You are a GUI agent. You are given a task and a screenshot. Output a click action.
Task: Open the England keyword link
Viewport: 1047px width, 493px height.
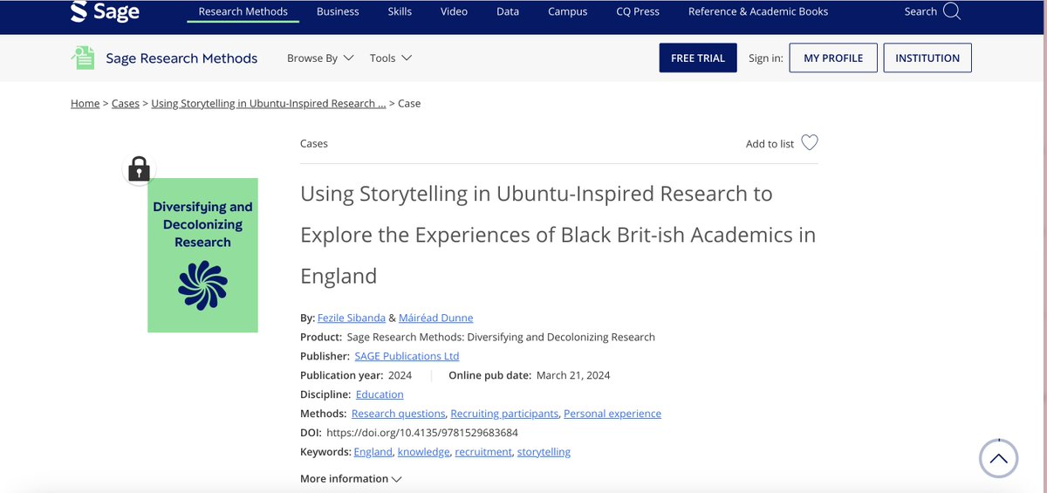pyautogui.click(x=373, y=452)
